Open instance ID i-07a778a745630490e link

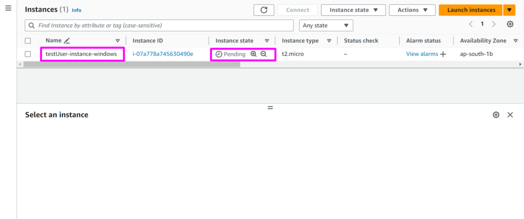click(x=163, y=54)
